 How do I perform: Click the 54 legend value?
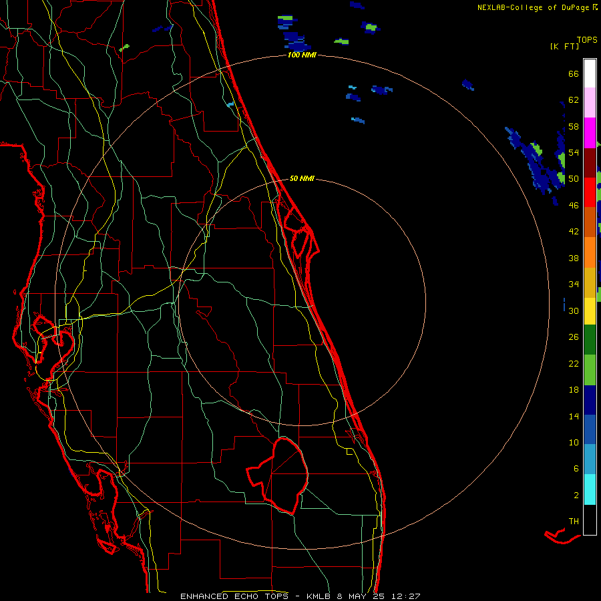[574, 152]
